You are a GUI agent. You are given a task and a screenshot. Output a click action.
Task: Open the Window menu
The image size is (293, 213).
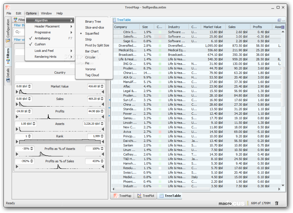[x=46, y=13]
